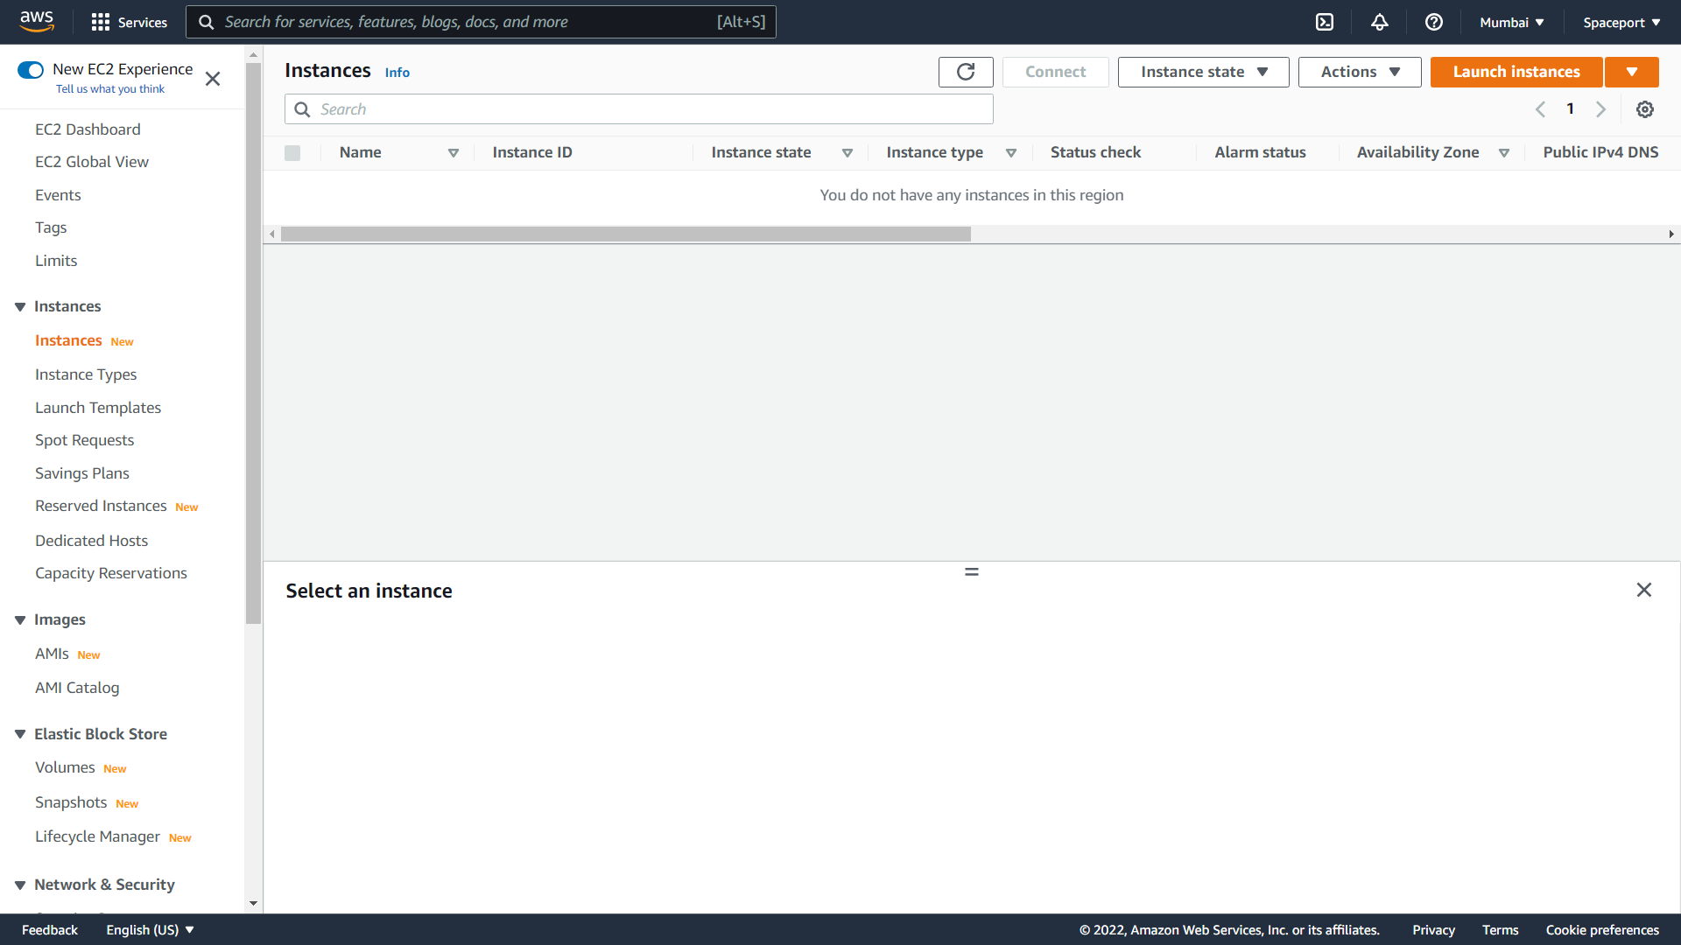Go to previous page of instances

(1540, 109)
